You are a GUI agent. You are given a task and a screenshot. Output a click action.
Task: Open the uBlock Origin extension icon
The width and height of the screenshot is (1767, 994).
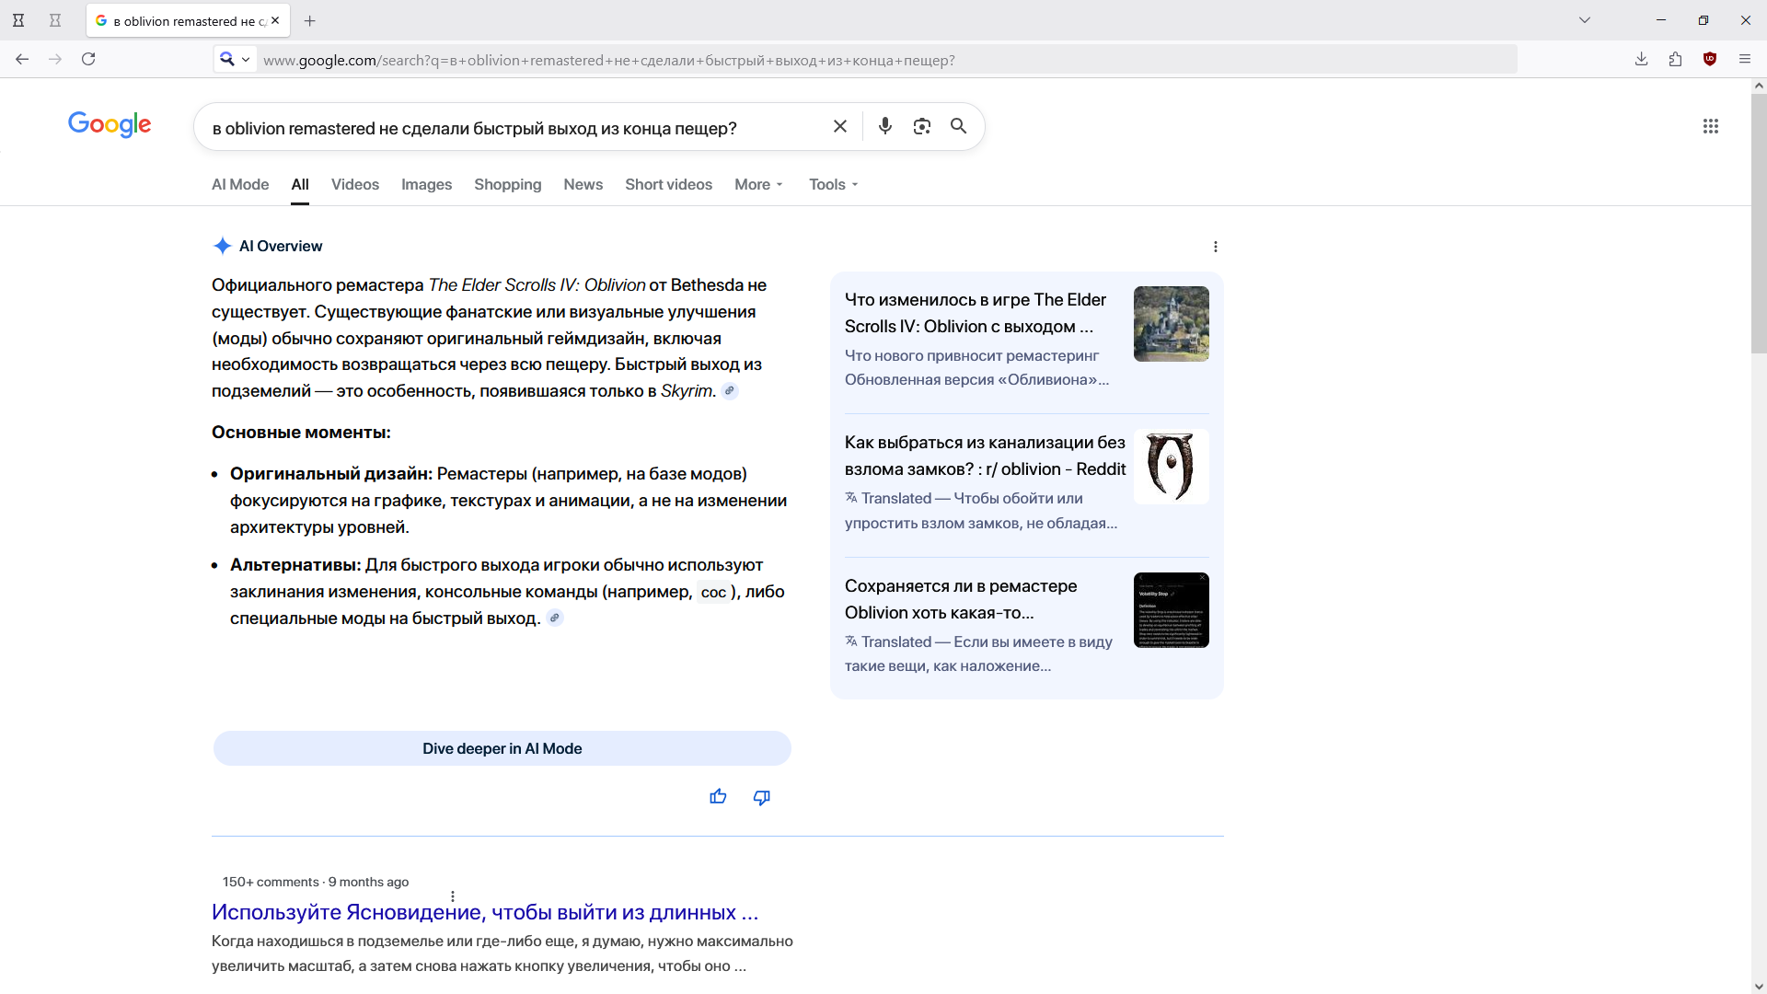pos(1710,59)
